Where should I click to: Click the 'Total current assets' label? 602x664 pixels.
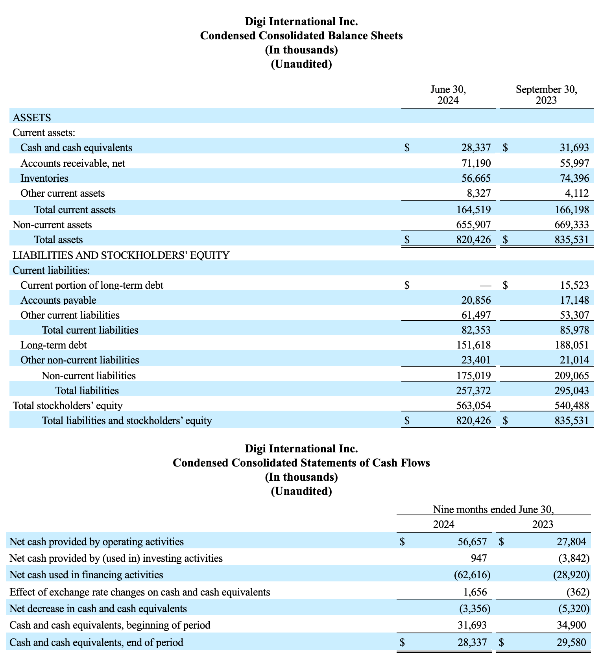coord(75,210)
